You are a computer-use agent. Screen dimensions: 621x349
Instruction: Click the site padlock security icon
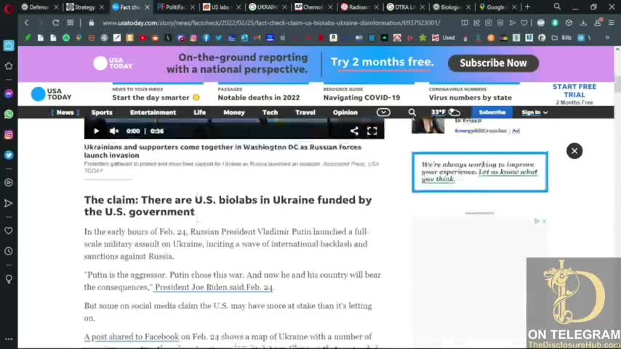coord(92,23)
